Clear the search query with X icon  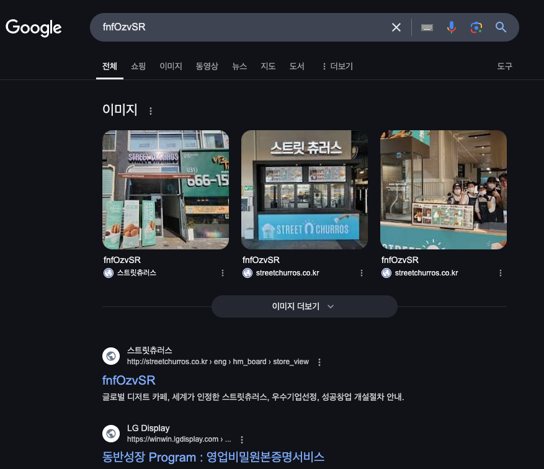point(396,27)
